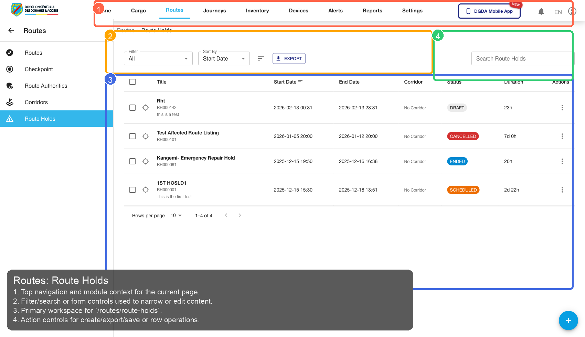Click the back arrow beside Routes heading
This screenshot has width=585, height=337.
tap(11, 31)
